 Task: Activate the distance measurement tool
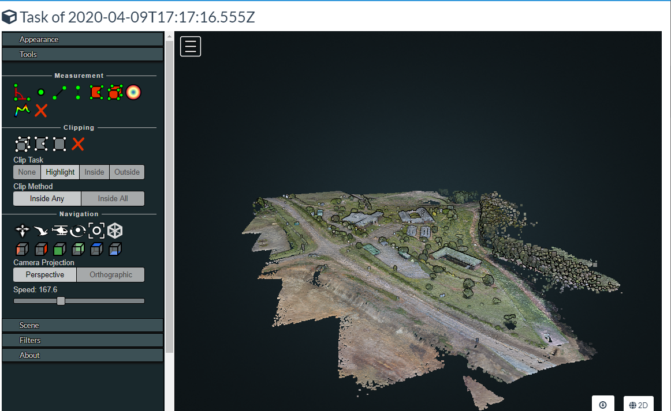59,92
